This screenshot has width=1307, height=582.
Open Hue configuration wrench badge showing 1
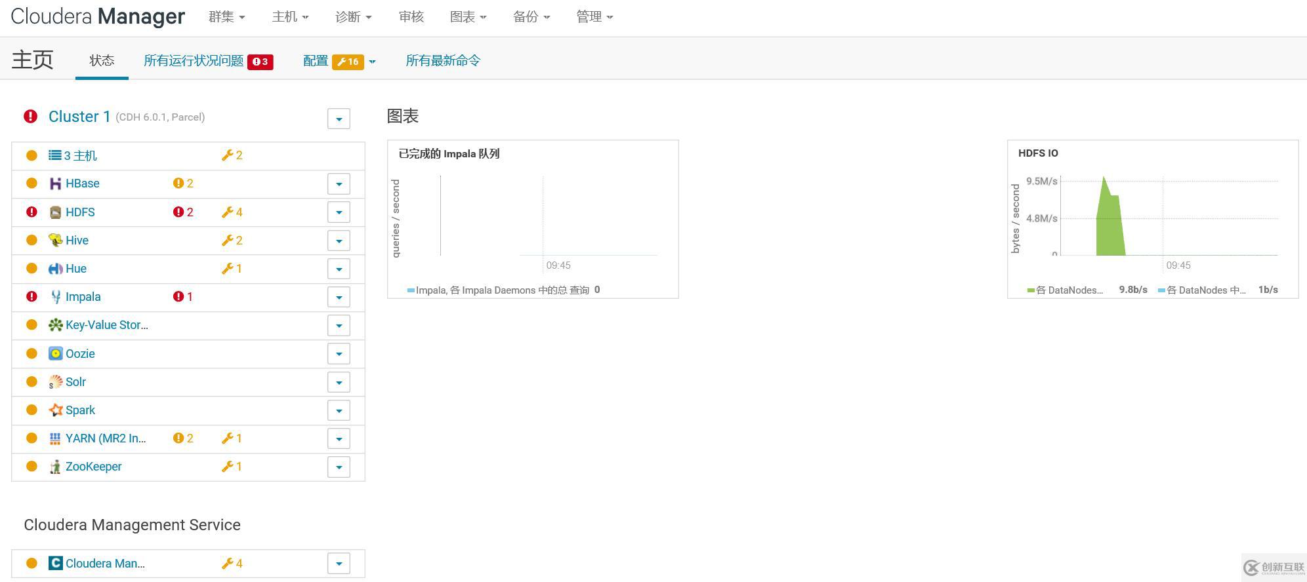click(232, 269)
